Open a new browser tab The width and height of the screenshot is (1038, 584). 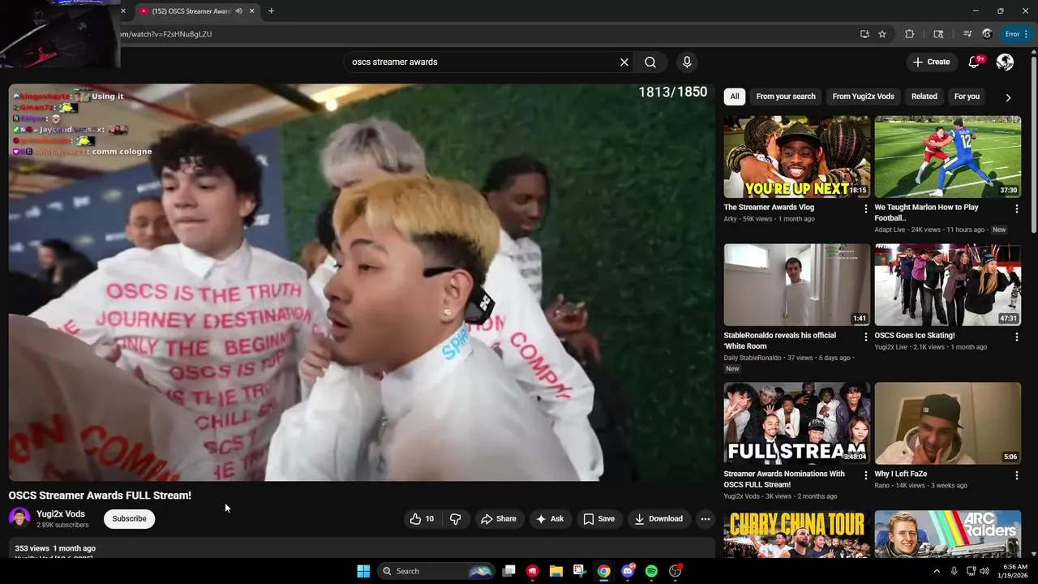[271, 11]
